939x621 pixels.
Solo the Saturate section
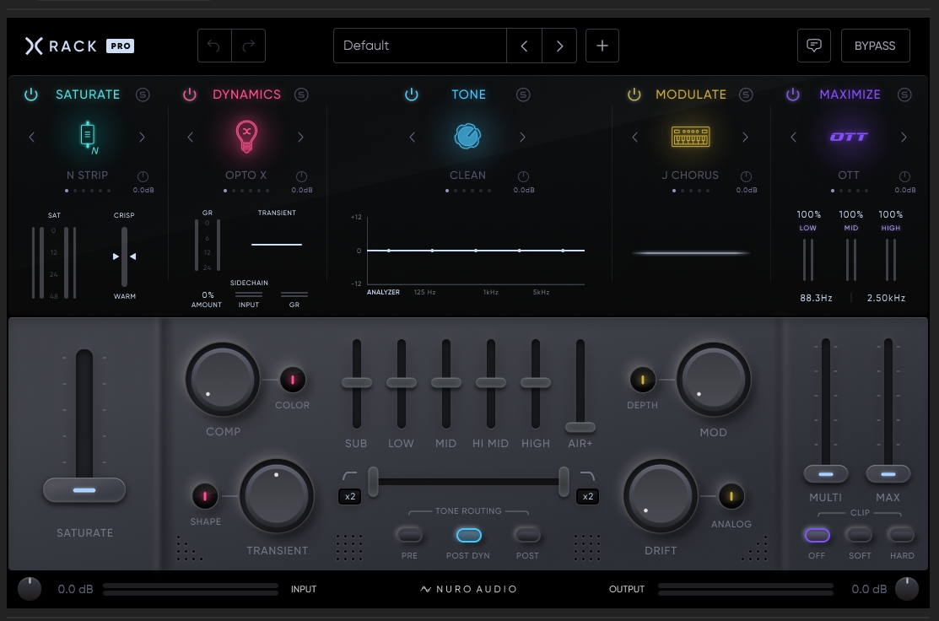[143, 94]
